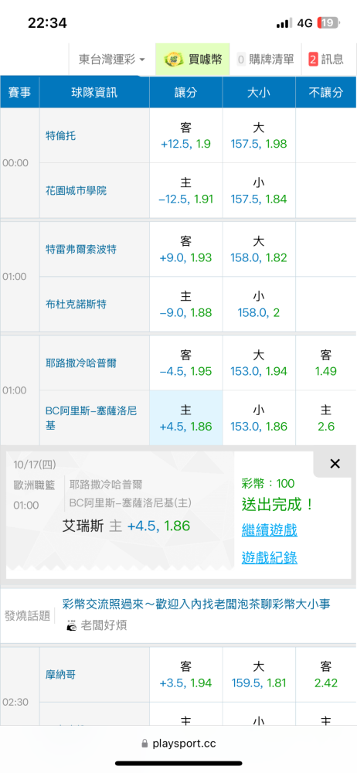
Task: Select 摩納哥 away moneyline 2.42
Action: [x=326, y=675]
